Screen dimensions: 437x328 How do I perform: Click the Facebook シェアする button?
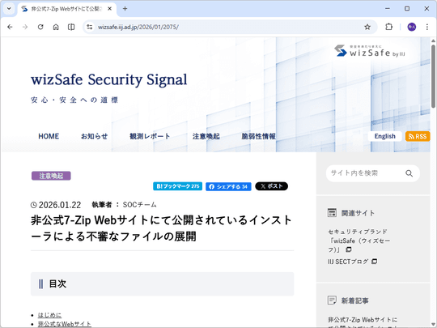click(228, 186)
